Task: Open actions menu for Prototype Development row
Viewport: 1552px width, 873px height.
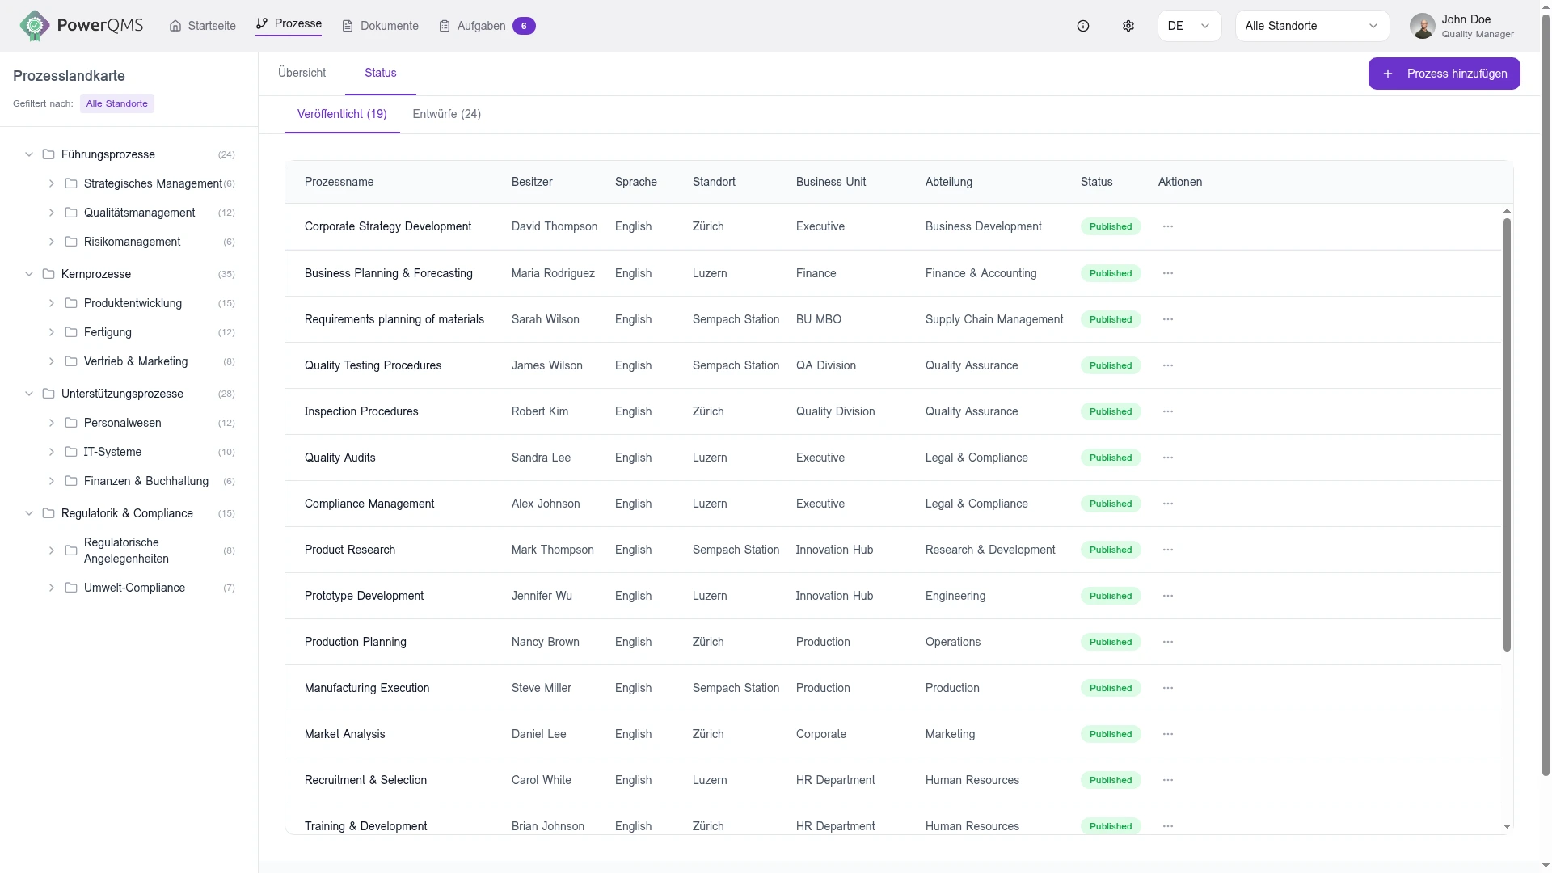Action: pos(1168,596)
